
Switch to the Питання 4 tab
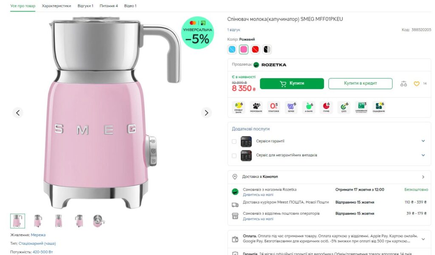click(x=109, y=6)
